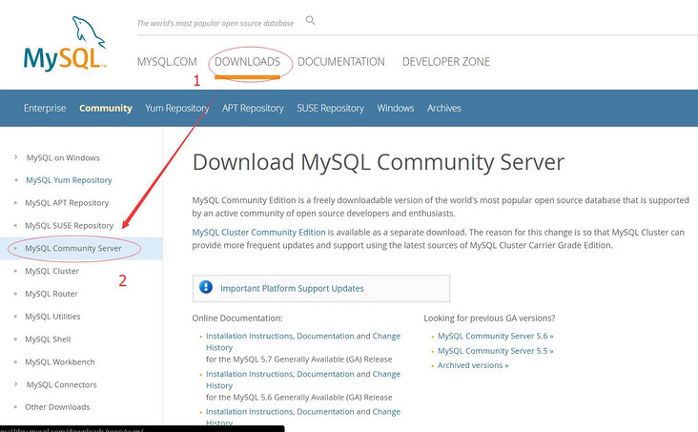
Task: Click Looking for previous GA versions text
Action: 489,318
